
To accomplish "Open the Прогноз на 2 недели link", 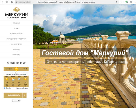I will pyautogui.click(x=22, y=88).
